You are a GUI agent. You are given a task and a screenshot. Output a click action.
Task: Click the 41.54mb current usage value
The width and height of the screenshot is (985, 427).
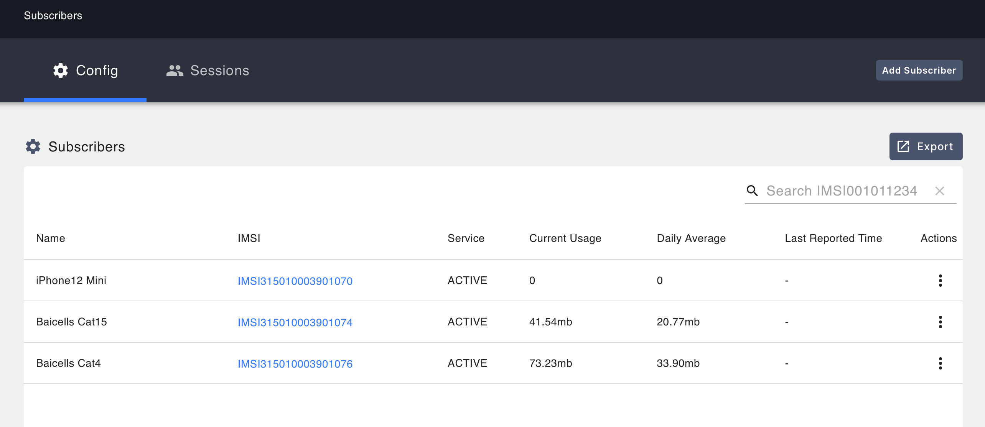[550, 322]
